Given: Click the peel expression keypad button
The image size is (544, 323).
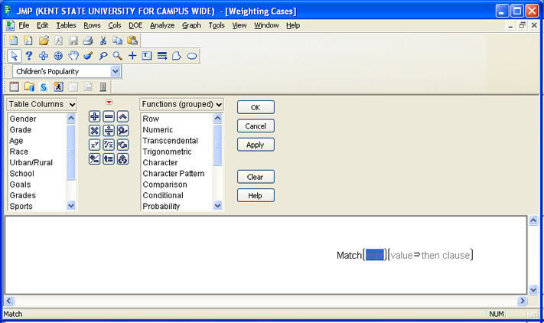Looking at the screenshot, I should 123,159.
